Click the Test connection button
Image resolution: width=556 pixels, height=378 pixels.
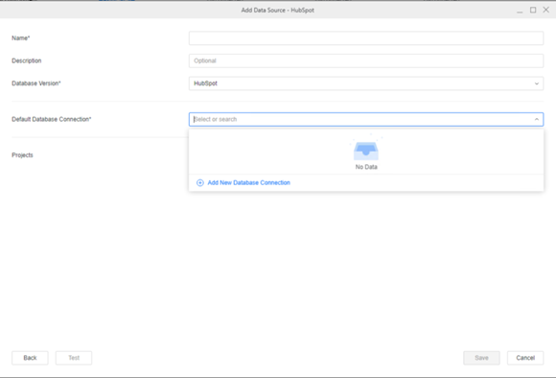74,358
